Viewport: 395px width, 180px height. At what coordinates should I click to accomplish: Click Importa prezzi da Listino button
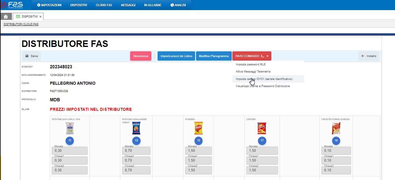coord(176,56)
